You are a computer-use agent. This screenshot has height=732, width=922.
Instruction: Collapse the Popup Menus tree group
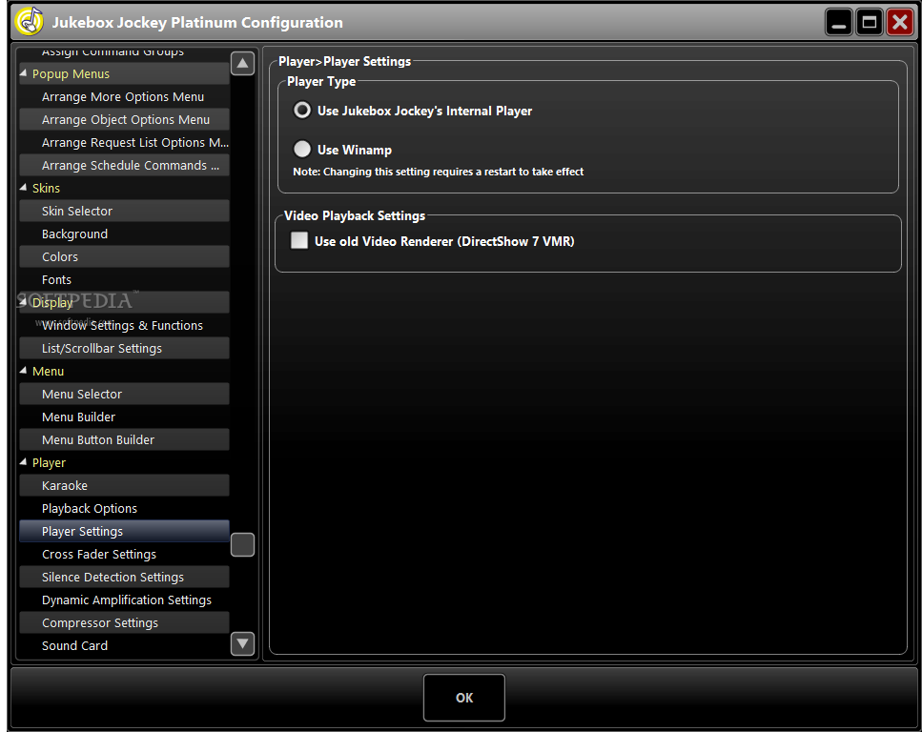pyautogui.click(x=24, y=73)
